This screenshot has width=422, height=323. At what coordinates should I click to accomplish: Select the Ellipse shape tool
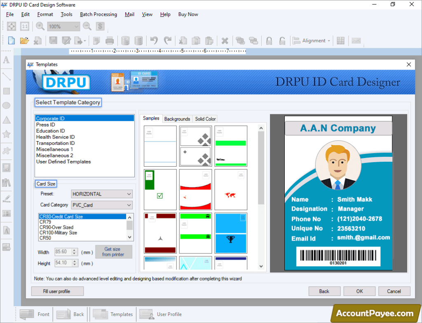coord(6,106)
